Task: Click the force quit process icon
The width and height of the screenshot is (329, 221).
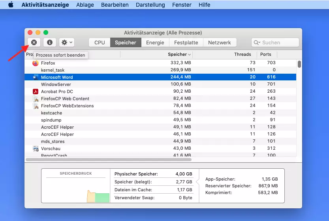Action: [x=34, y=42]
